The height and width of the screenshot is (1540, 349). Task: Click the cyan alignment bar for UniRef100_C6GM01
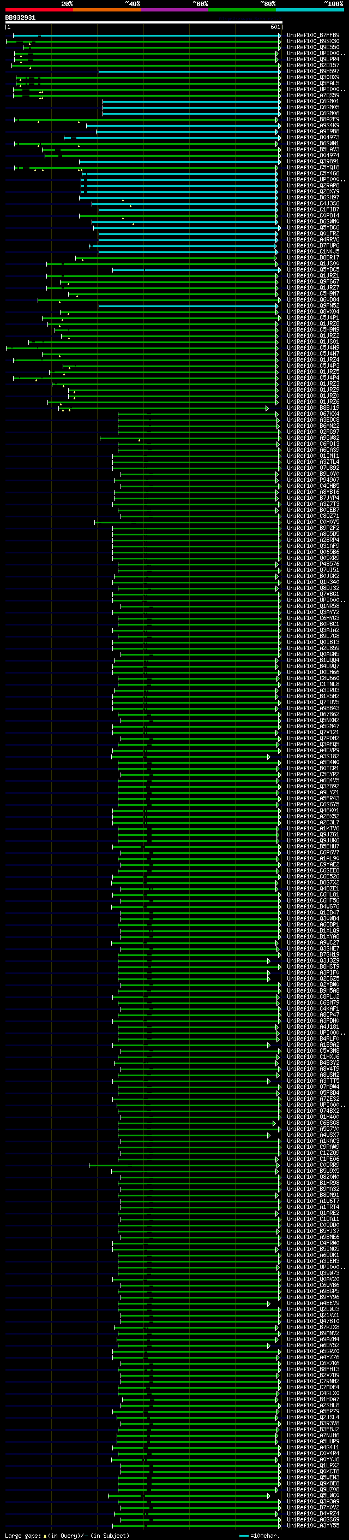pos(191,102)
